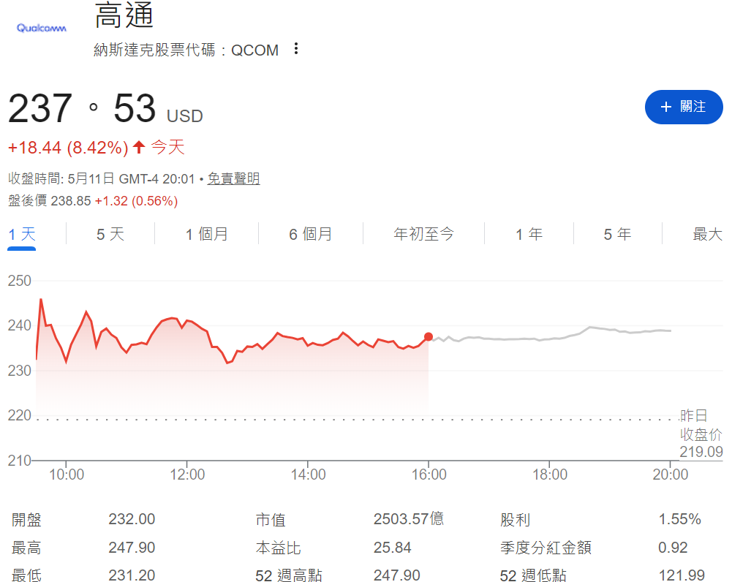This screenshot has width=732, height=582.
Task: Click the 250 price axis label
Action: coord(19,281)
